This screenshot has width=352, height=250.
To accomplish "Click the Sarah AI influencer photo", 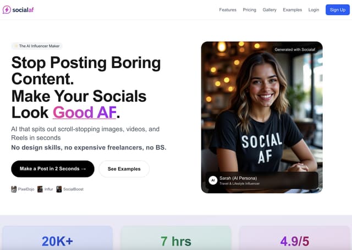I will point(262,110).
